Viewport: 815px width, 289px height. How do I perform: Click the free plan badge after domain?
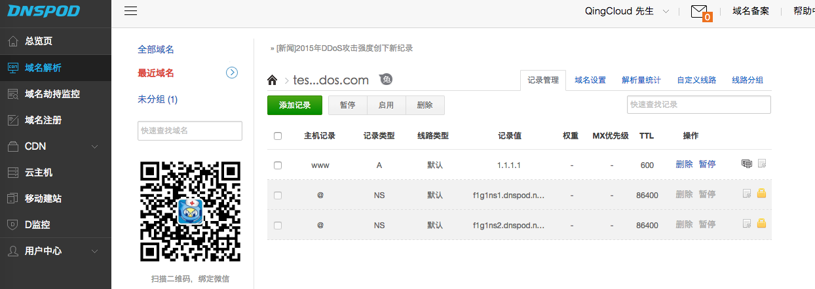(x=387, y=80)
